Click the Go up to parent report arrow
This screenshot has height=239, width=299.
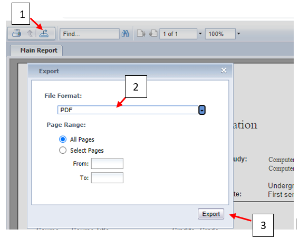[x=30, y=34]
